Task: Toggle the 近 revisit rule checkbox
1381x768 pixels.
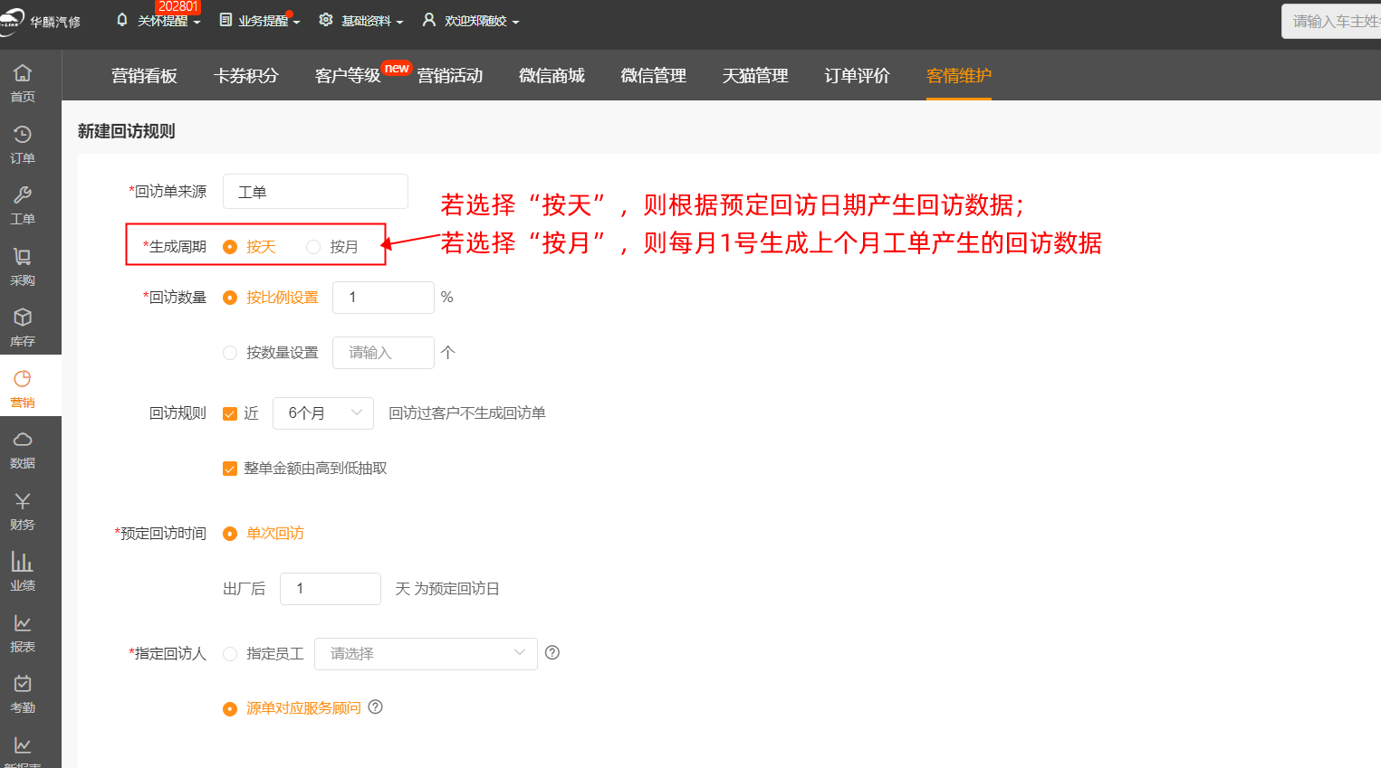Action: [x=230, y=413]
